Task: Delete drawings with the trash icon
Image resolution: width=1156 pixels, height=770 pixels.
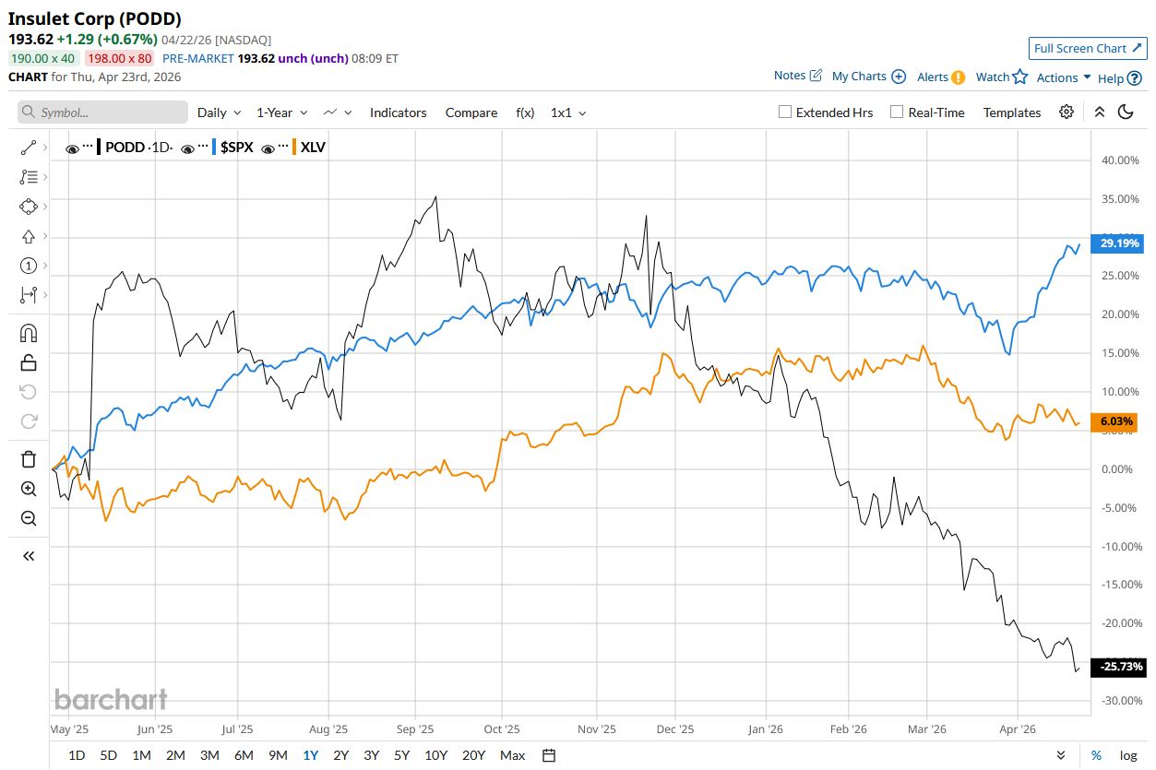Action: pyautogui.click(x=28, y=459)
